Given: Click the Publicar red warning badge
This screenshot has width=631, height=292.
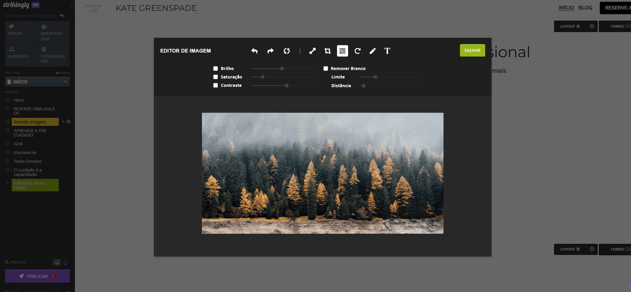Looking at the screenshot, I should (53, 276).
